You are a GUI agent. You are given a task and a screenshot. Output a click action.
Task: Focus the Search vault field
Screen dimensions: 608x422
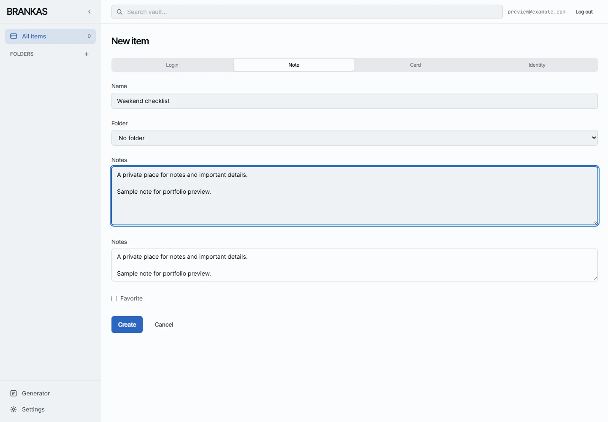tap(307, 12)
